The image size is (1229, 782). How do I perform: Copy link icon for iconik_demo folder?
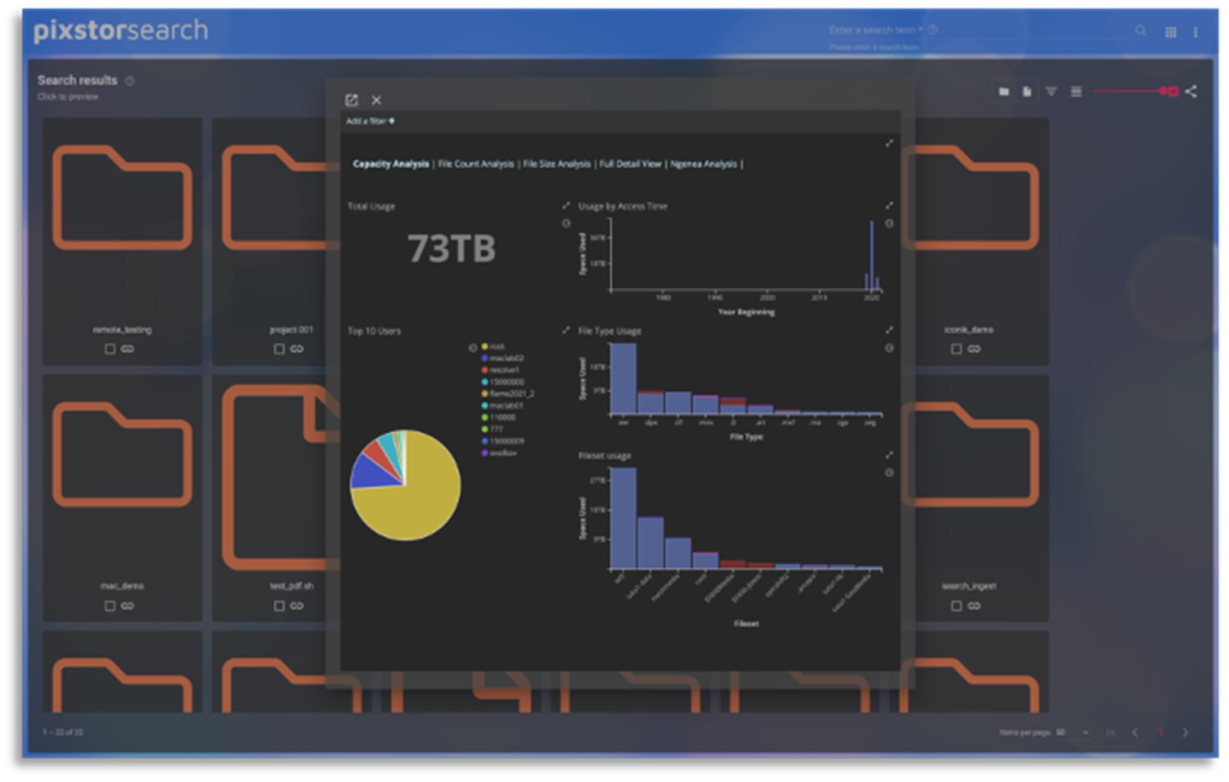coord(974,349)
